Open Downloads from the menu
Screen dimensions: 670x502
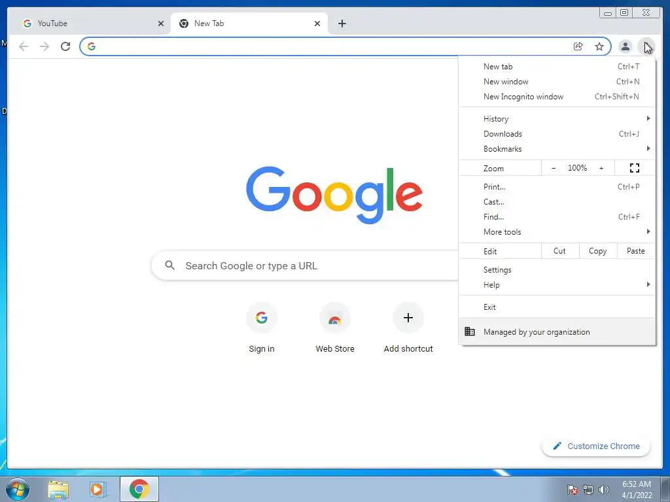coord(557,133)
